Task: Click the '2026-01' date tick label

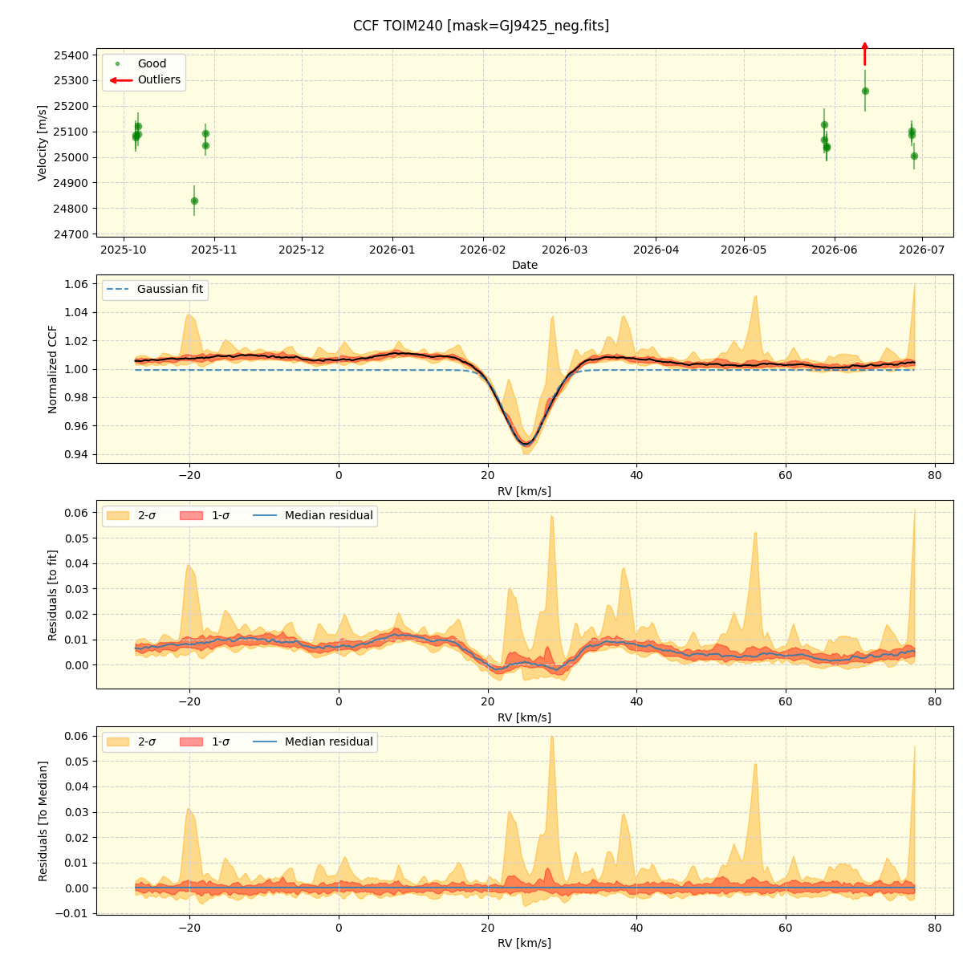Action: (x=392, y=250)
